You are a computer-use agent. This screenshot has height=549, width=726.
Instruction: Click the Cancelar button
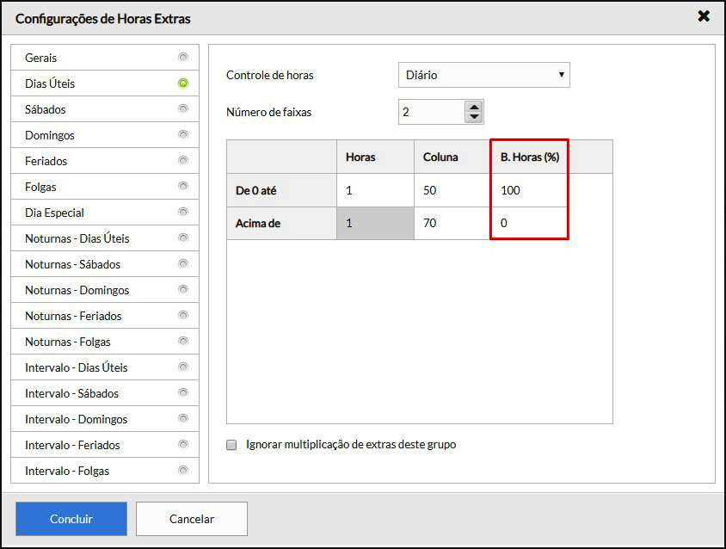tap(192, 519)
